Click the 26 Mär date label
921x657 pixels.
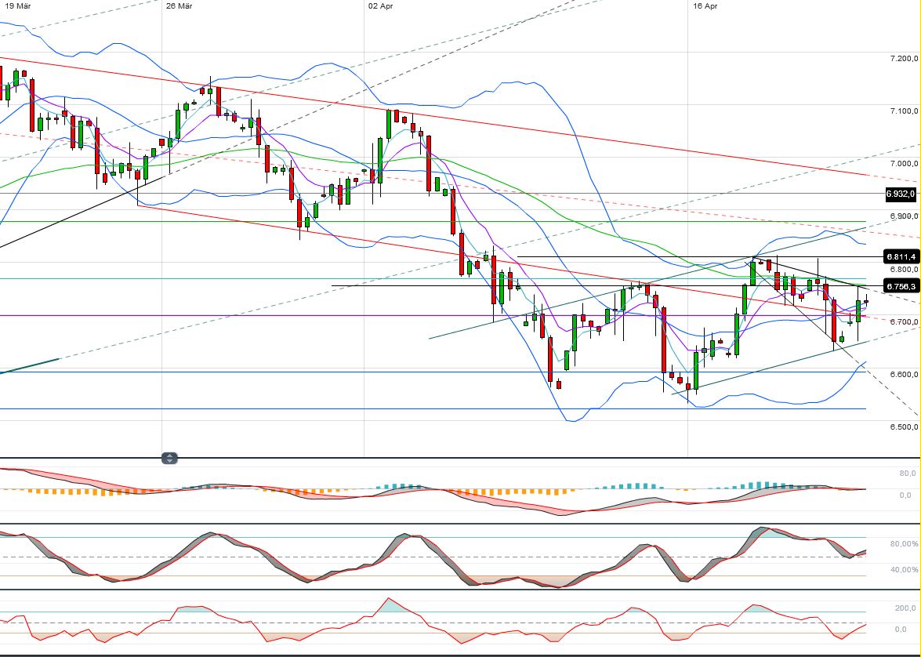click(x=179, y=5)
